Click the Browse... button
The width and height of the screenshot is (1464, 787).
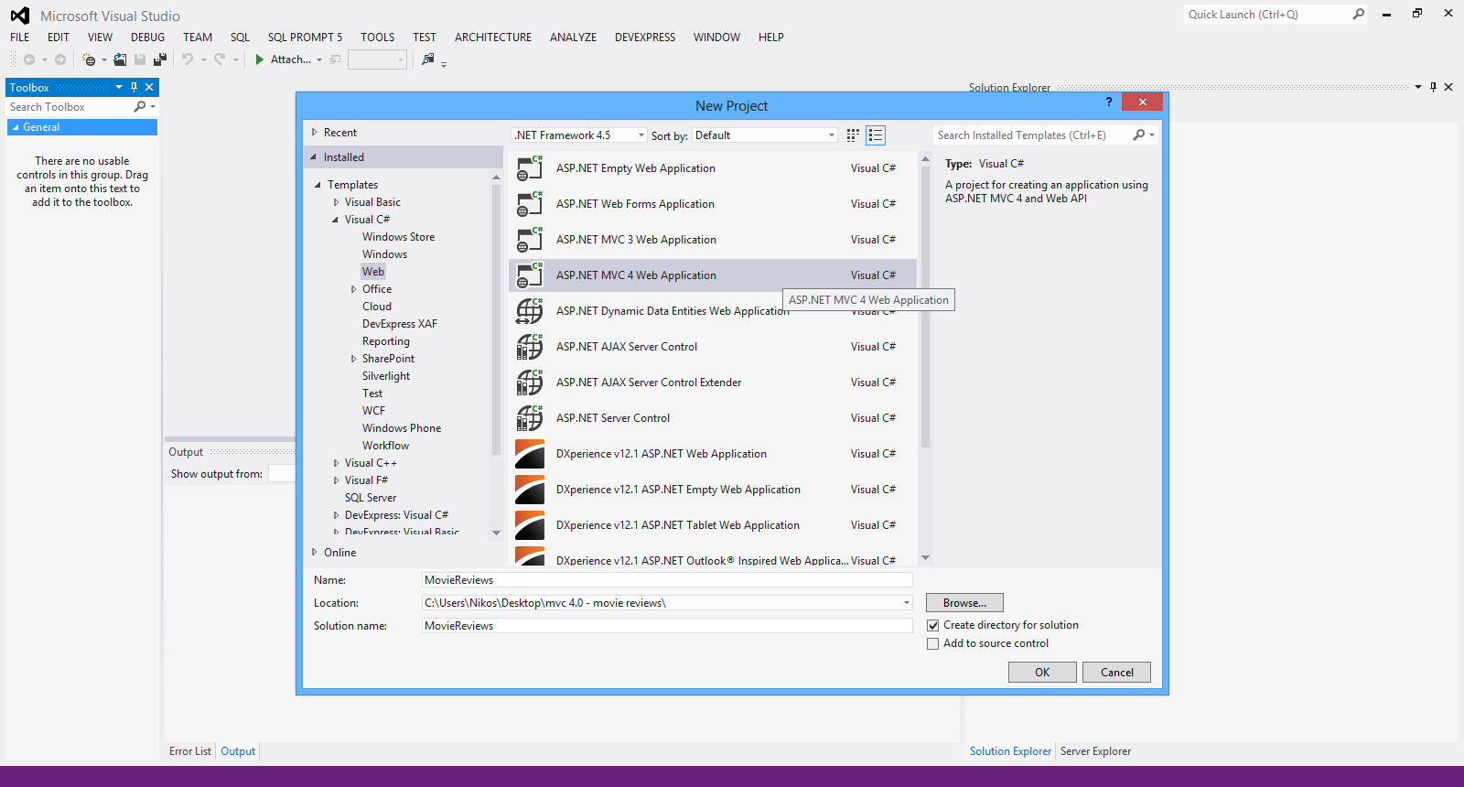pos(964,603)
